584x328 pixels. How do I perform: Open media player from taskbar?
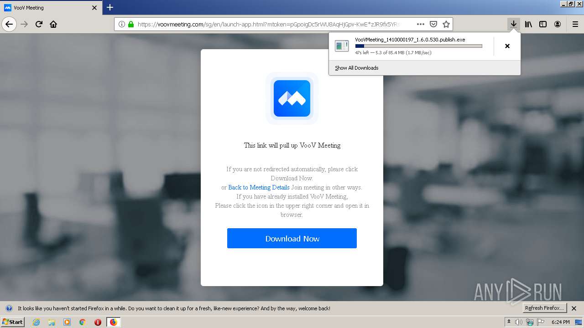67,322
